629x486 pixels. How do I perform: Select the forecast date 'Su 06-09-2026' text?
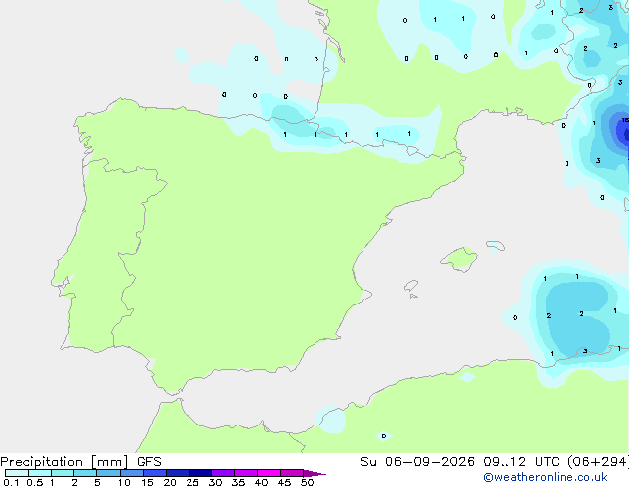pos(418,462)
